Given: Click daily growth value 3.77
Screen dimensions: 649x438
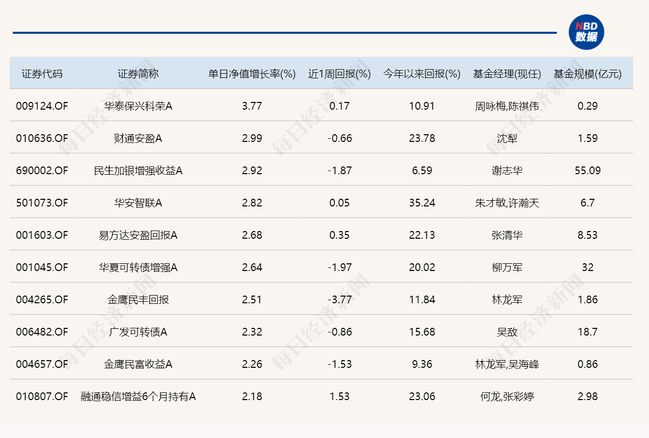Looking at the screenshot, I should pyautogui.click(x=252, y=106).
